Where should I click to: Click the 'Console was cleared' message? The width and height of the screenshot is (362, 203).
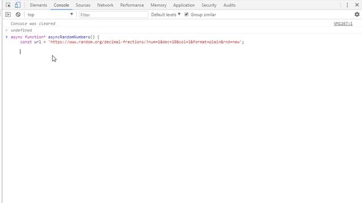tap(33, 24)
